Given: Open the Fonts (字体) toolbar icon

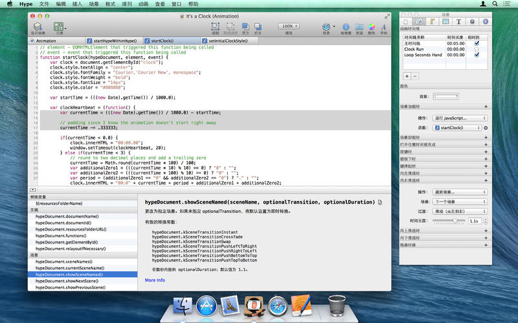Looking at the screenshot, I should pyautogui.click(x=384, y=27).
